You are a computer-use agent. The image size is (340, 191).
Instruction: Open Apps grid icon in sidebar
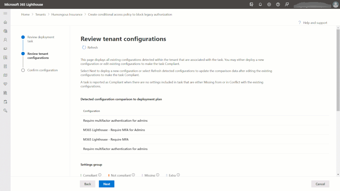pyautogui.click(x=5, y=57)
